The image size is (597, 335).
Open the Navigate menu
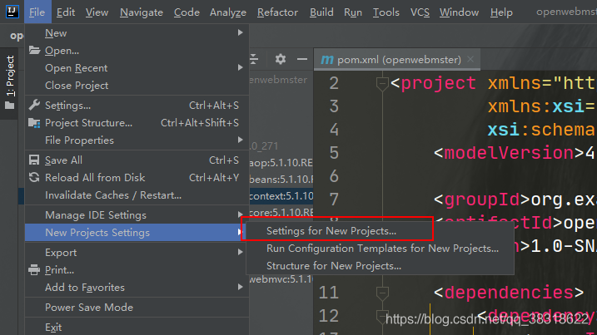click(x=142, y=12)
